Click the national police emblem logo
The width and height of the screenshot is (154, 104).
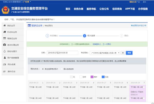point(5,10)
